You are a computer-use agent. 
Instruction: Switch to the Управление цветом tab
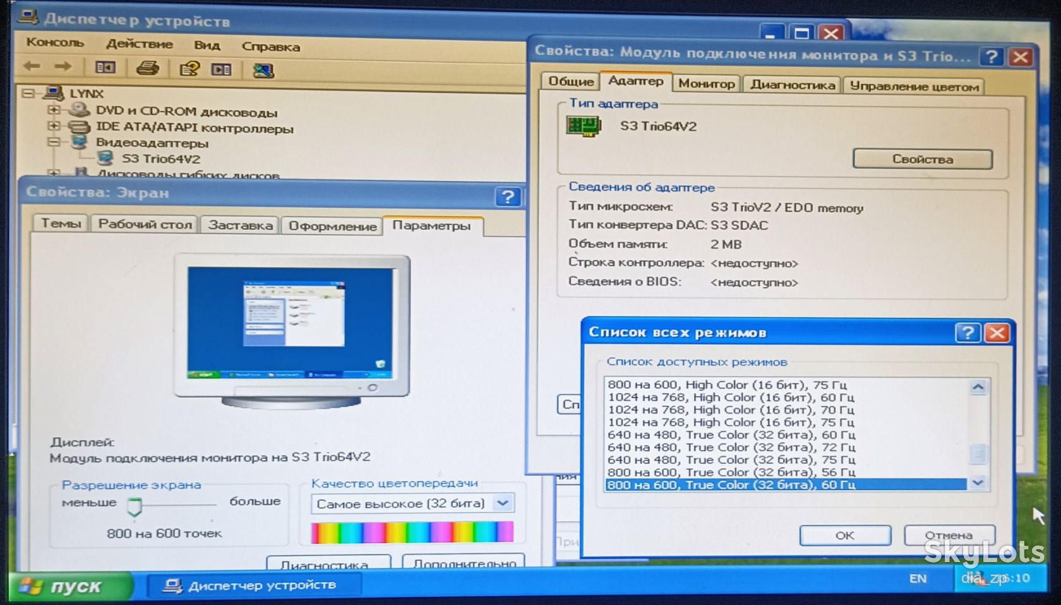[914, 86]
